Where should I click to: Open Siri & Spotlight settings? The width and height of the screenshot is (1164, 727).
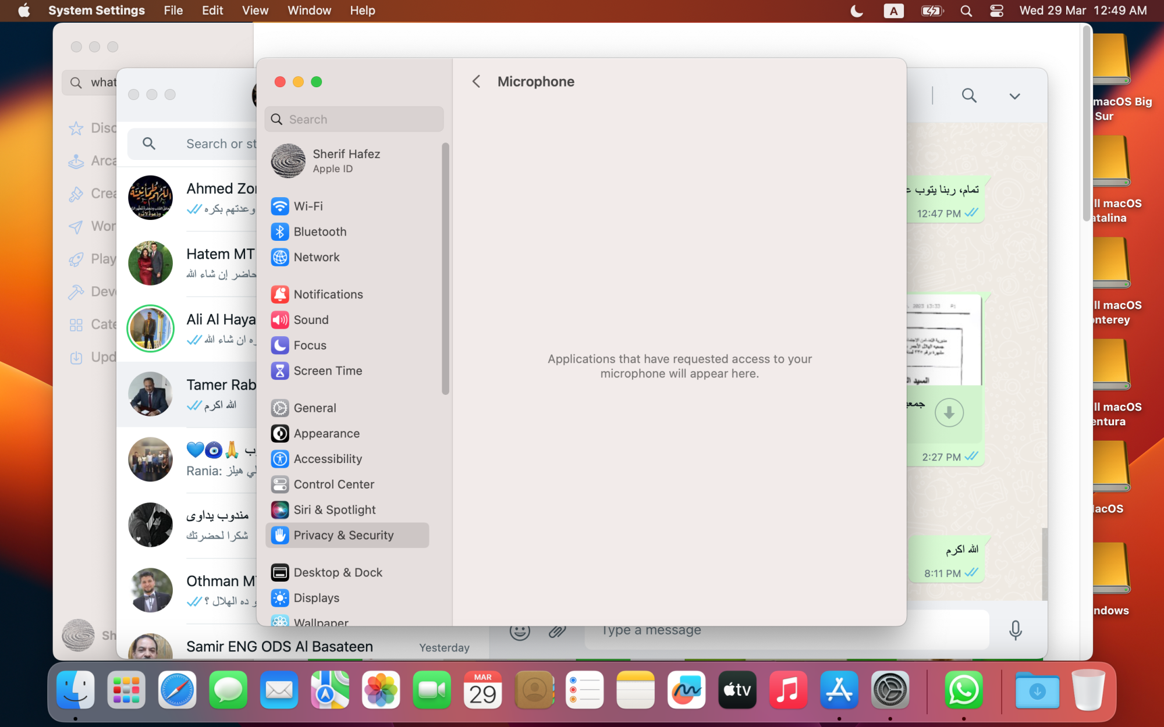[x=334, y=510]
